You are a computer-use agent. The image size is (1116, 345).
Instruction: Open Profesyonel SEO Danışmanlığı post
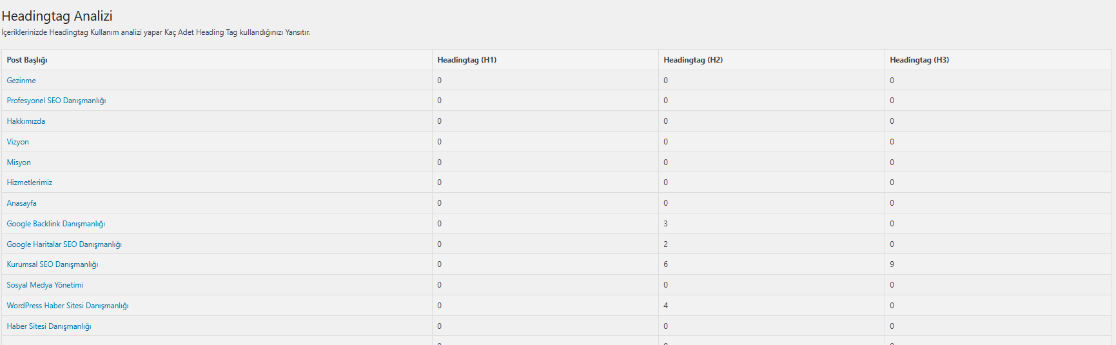56,101
